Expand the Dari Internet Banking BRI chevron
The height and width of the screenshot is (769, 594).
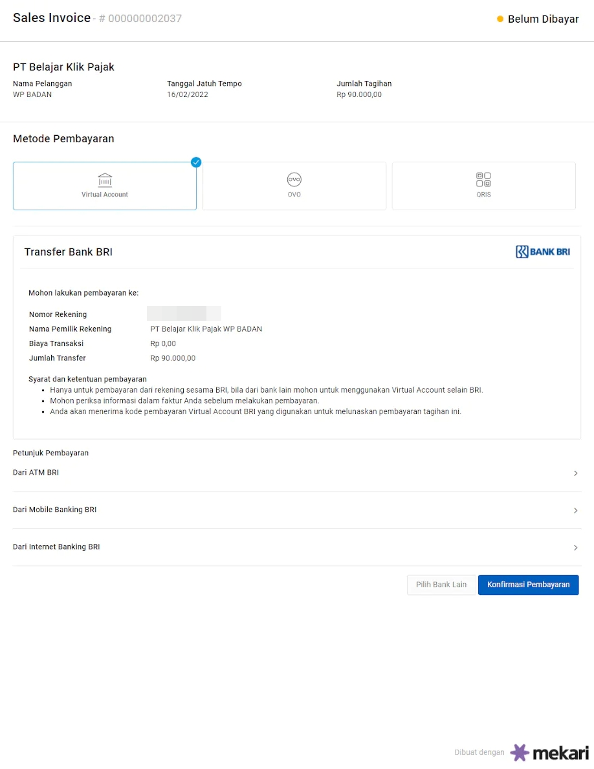pyautogui.click(x=575, y=548)
